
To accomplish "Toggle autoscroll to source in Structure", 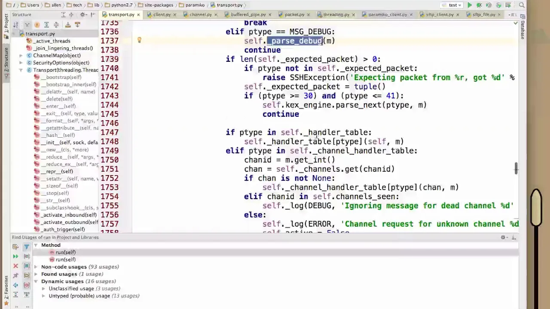I will pyautogui.click(x=68, y=25).
